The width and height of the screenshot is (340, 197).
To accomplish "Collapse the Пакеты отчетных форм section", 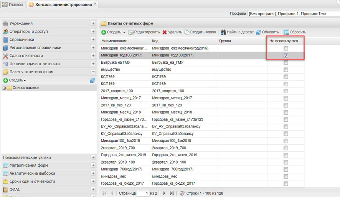I will 93,72.
